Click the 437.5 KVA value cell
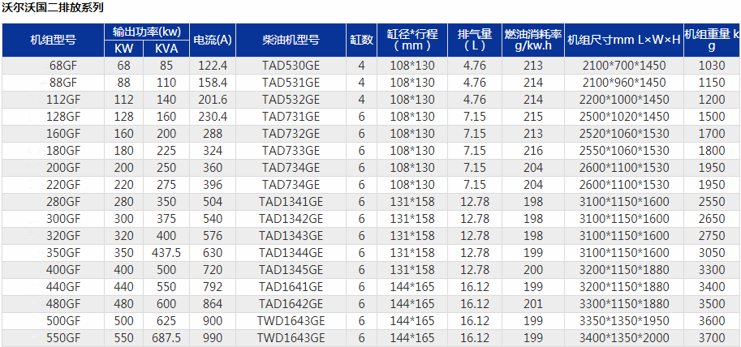The width and height of the screenshot is (741, 347). click(x=166, y=252)
